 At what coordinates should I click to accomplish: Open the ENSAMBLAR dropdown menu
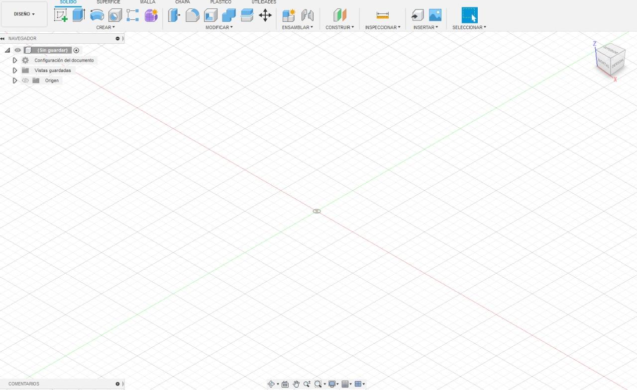[x=298, y=27]
